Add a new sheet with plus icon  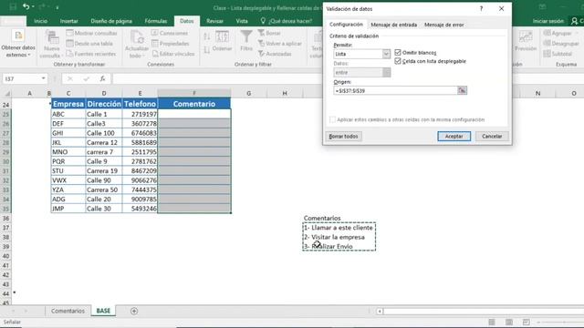coord(134,311)
